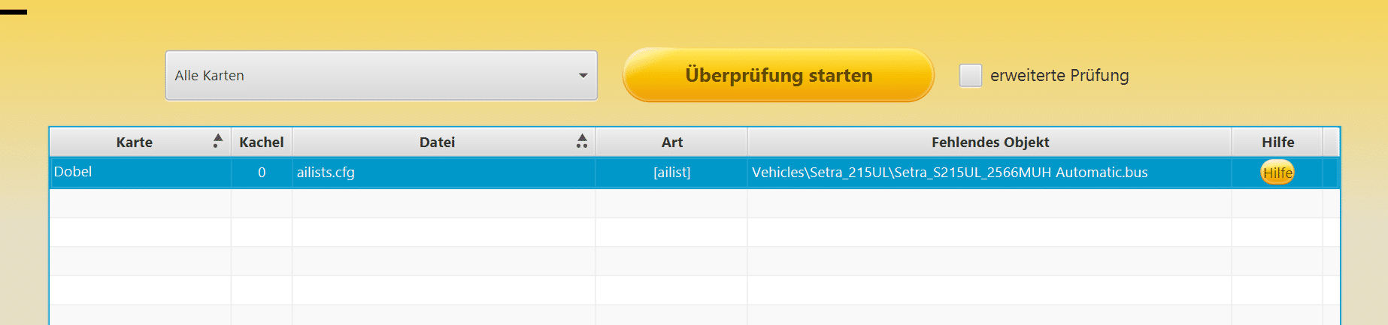The height and width of the screenshot is (325, 1388).
Task: Click the [ailist] type cell
Action: coord(671,172)
